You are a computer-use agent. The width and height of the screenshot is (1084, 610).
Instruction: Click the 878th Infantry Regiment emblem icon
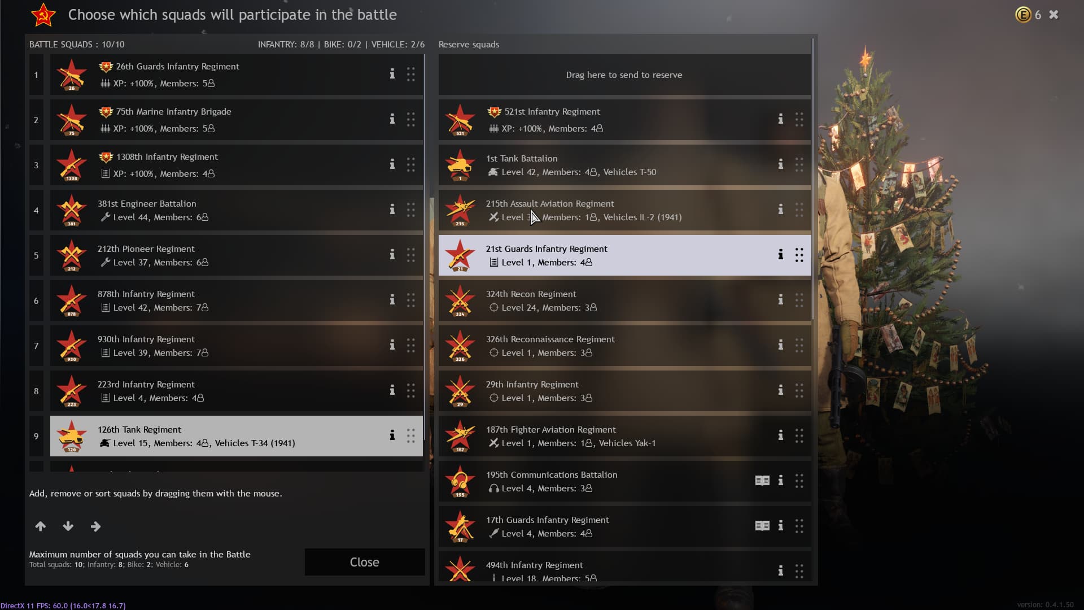point(72,300)
